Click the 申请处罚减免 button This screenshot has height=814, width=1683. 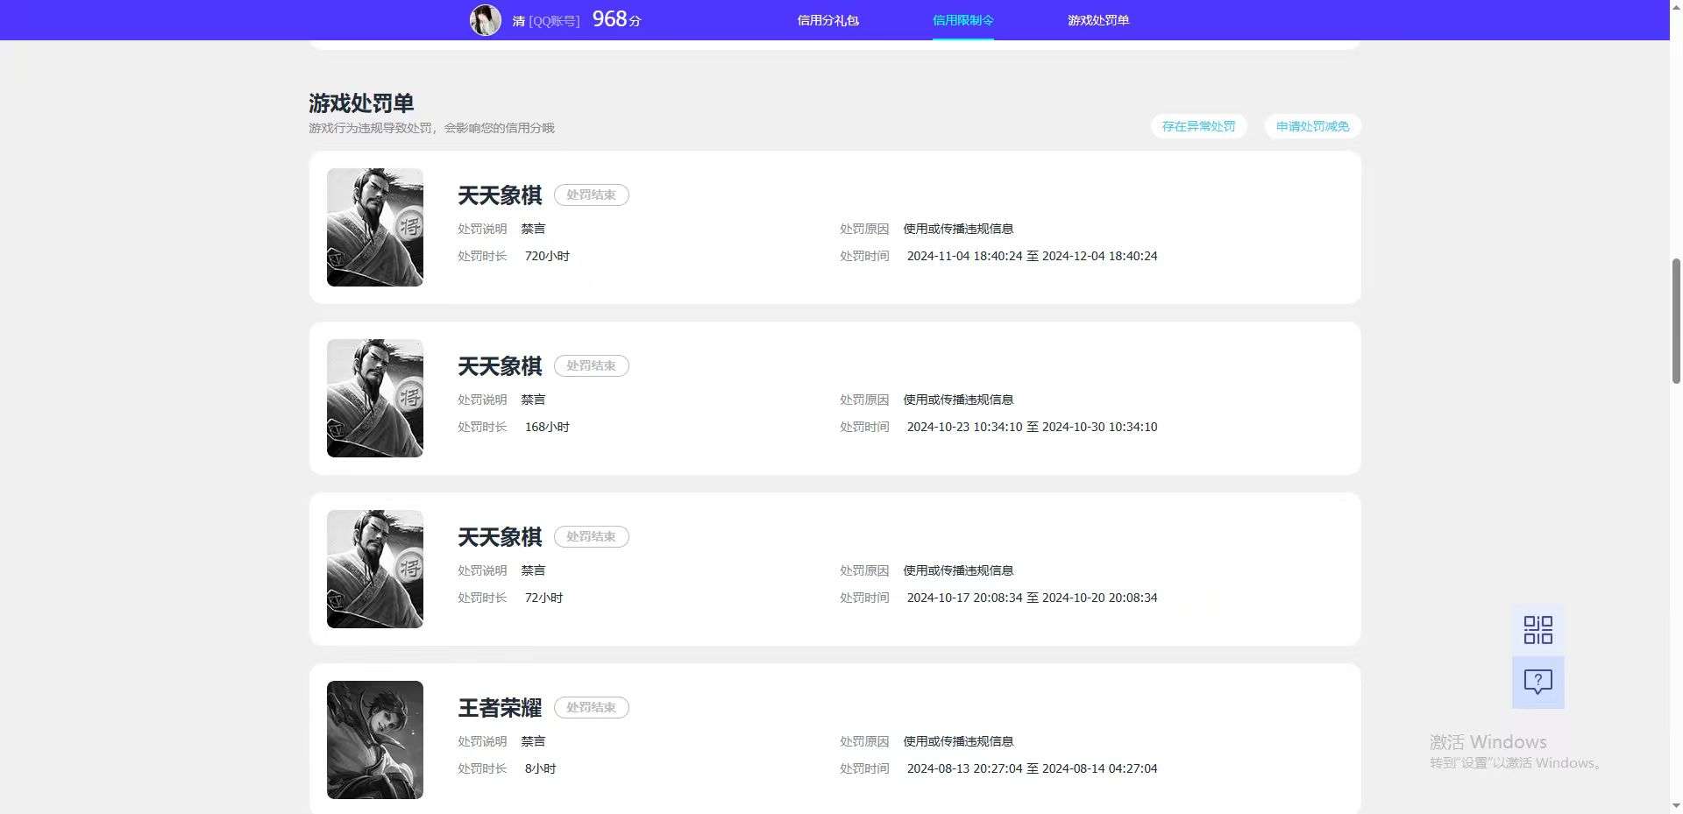click(x=1312, y=126)
